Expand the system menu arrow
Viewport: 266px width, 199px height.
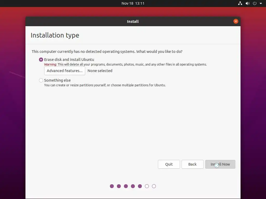(261, 3)
